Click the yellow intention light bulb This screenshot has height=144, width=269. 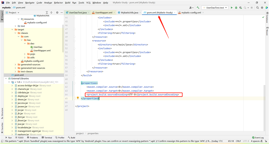coord(78,98)
